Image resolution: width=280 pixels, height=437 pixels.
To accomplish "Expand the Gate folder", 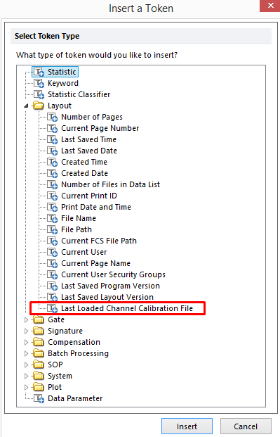I will coord(26,319).
